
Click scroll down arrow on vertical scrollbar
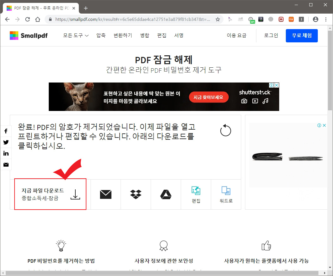330,267
